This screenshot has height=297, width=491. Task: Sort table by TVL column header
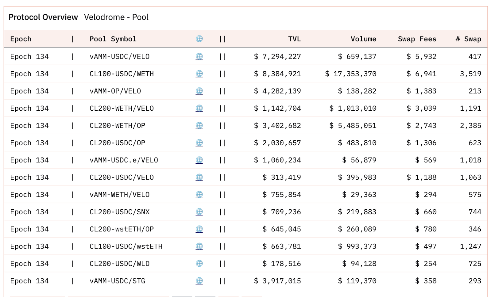294,39
